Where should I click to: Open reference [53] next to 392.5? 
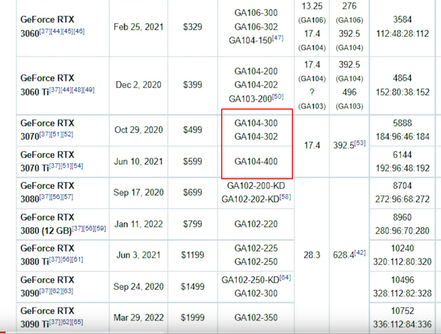click(x=360, y=143)
